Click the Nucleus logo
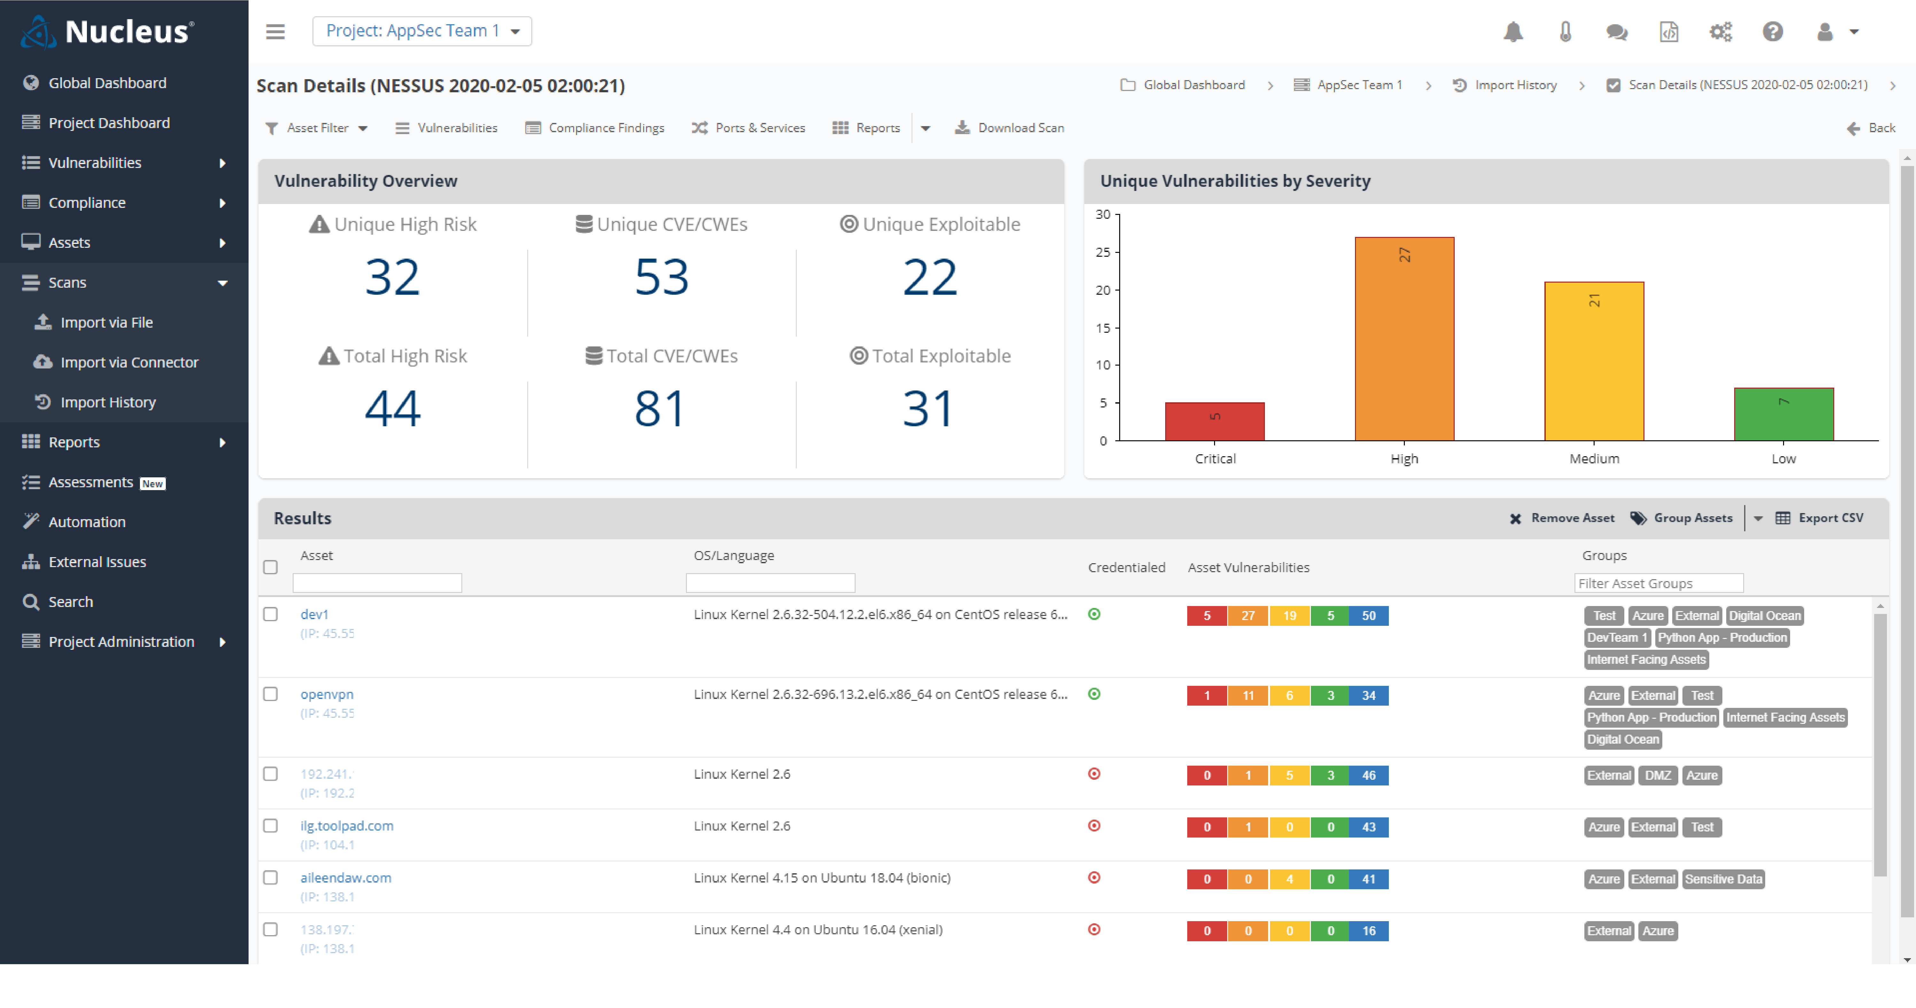This screenshot has height=1008, width=1916. point(108,31)
